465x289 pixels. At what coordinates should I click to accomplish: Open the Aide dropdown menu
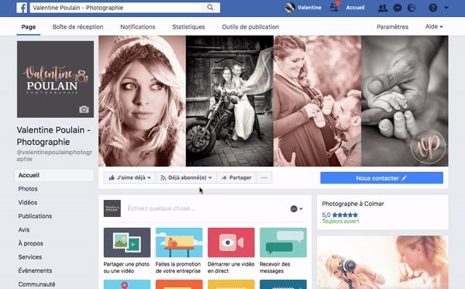click(434, 26)
